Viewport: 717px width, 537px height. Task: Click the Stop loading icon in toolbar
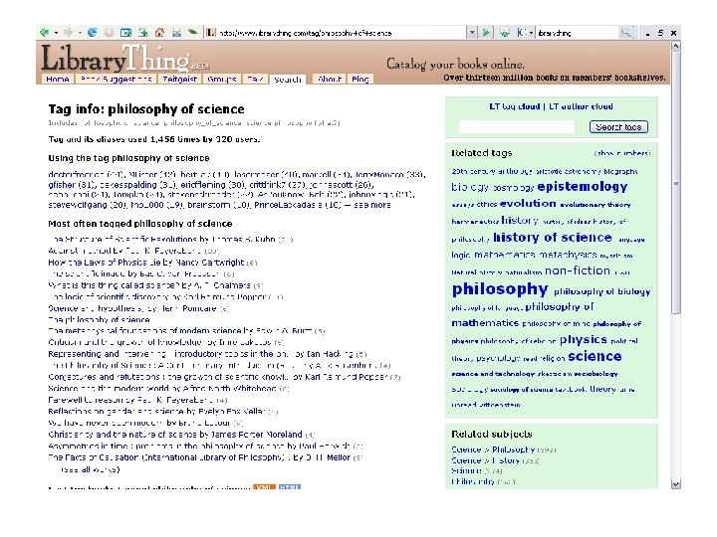coord(109,33)
